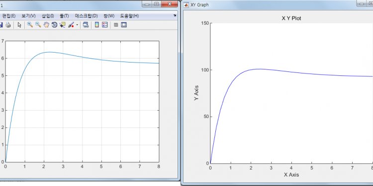Toggle the Insert Legend button
This screenshot has height=186, width=373.
[x=105, y=25]
